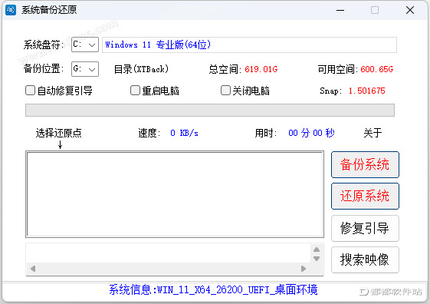Image resolution: width=430 pixels, height=304 pixels.
Task: Click the elapsed time 00 分 00 秒
Action: pyautogui.click(x=311, y=133)
